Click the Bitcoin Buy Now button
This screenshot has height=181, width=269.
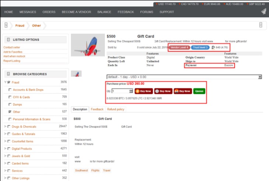[144, 91]
